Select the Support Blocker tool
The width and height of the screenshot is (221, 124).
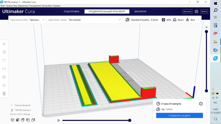coord(4,85)
